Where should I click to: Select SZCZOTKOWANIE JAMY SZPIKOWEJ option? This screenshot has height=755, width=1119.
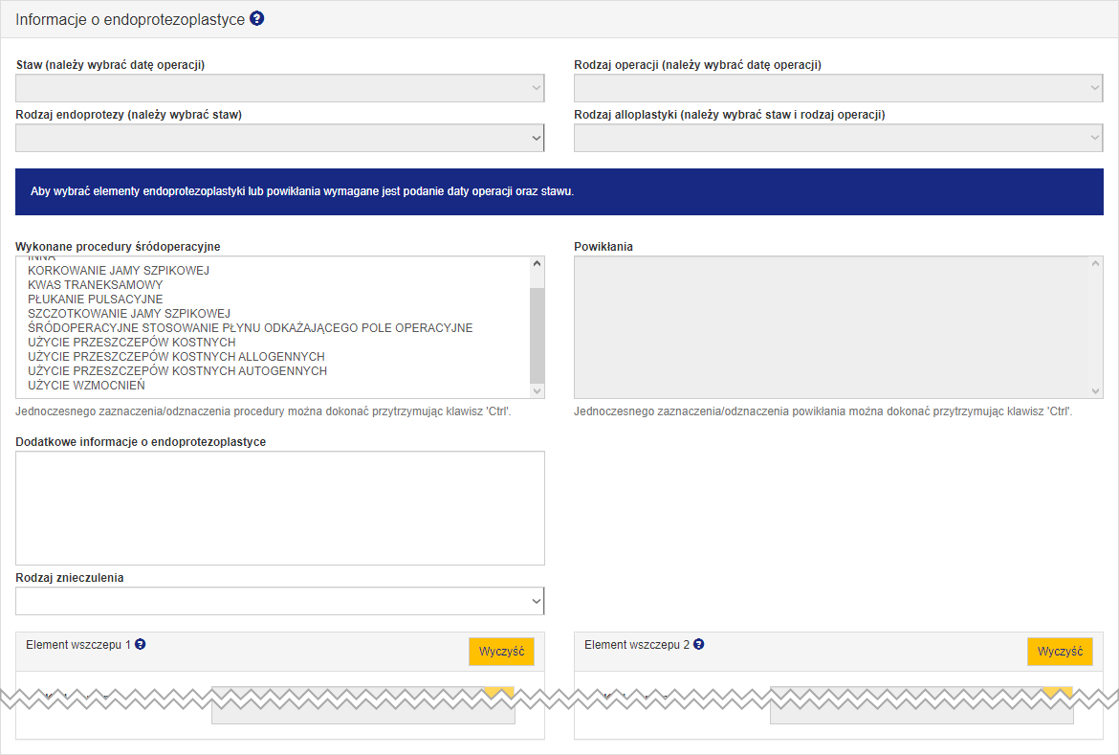129,314
